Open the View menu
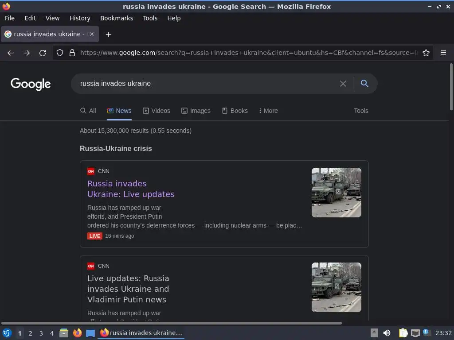 [52, 18]
